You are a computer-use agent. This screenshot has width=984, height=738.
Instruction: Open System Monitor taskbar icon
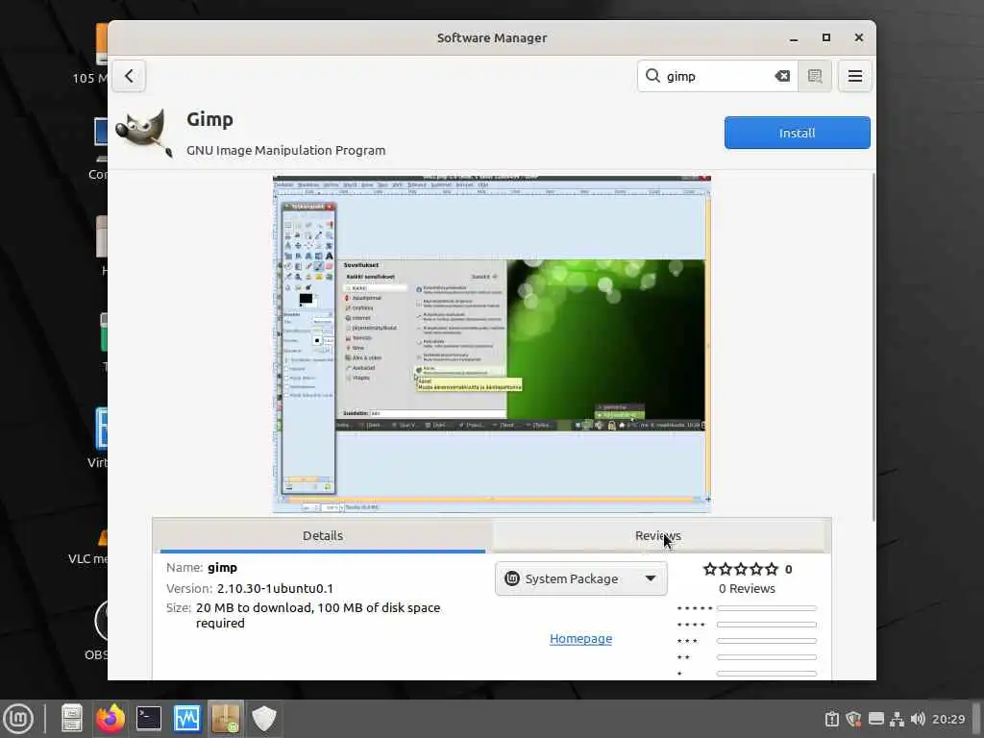[x=187, y=718]
